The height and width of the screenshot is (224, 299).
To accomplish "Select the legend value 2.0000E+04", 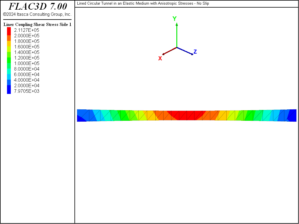I will pos(27,85).
